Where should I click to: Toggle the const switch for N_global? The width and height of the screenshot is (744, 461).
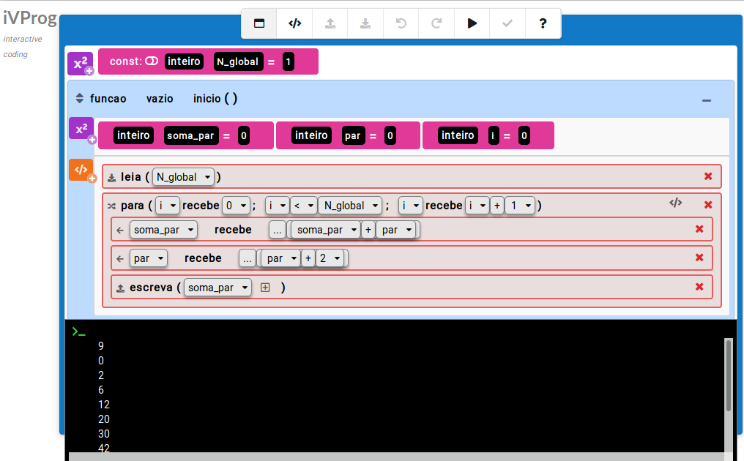tap(152, 61)
